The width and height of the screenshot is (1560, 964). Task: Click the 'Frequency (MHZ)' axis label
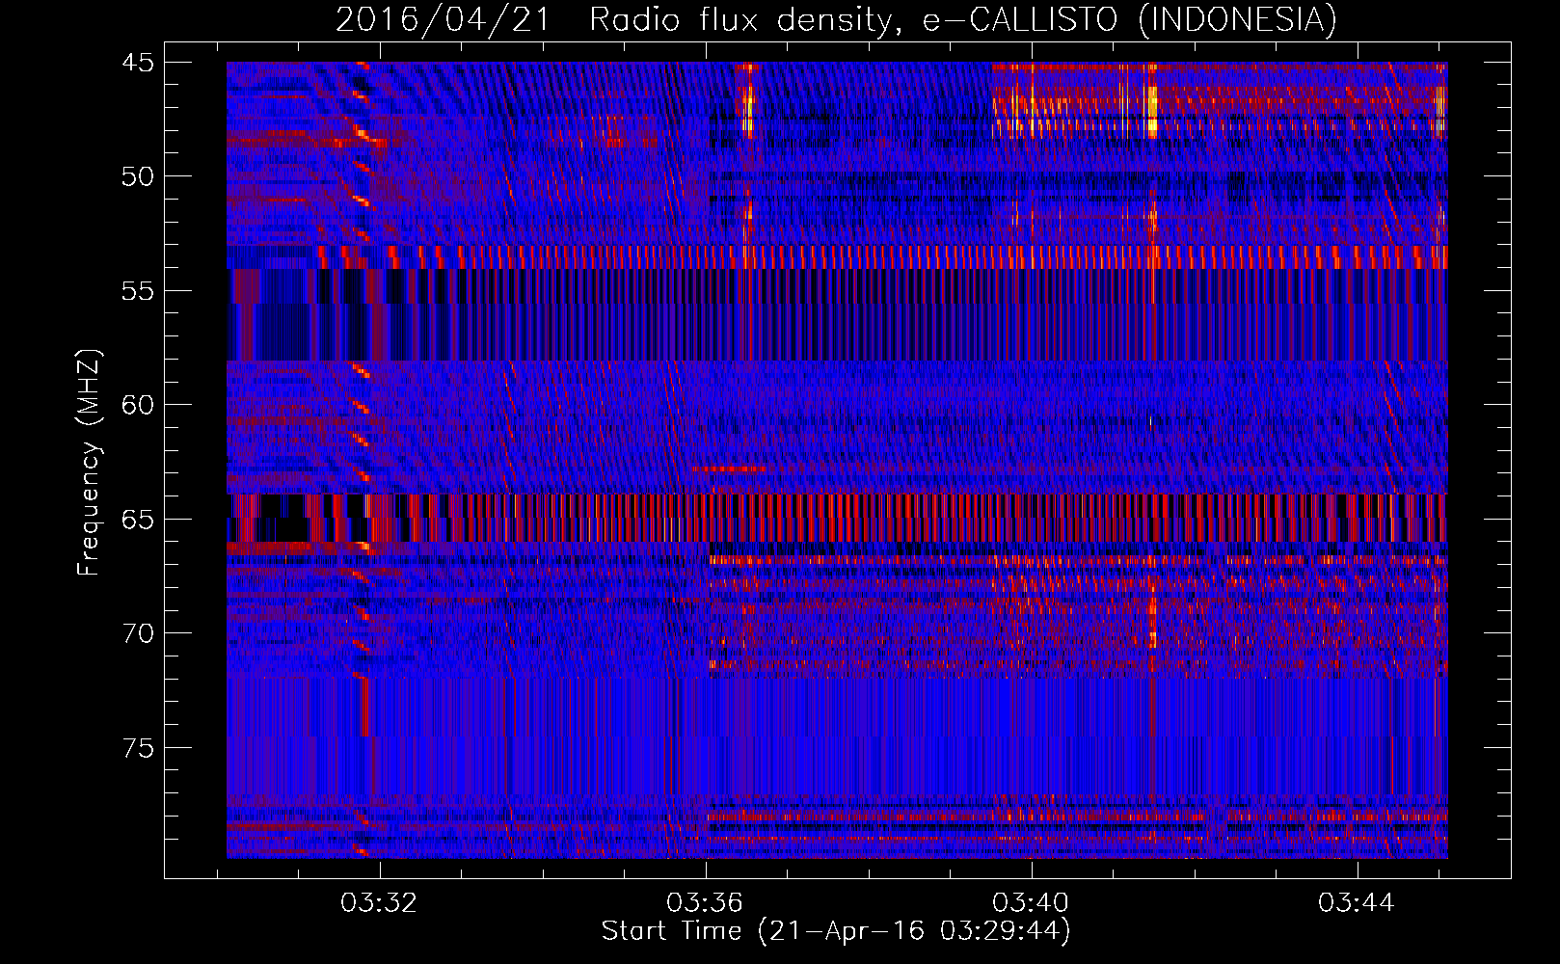[88, 463]
